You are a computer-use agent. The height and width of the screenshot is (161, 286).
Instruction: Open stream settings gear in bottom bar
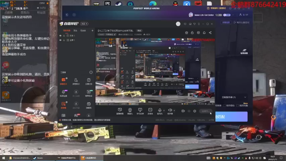coord(194,111)
